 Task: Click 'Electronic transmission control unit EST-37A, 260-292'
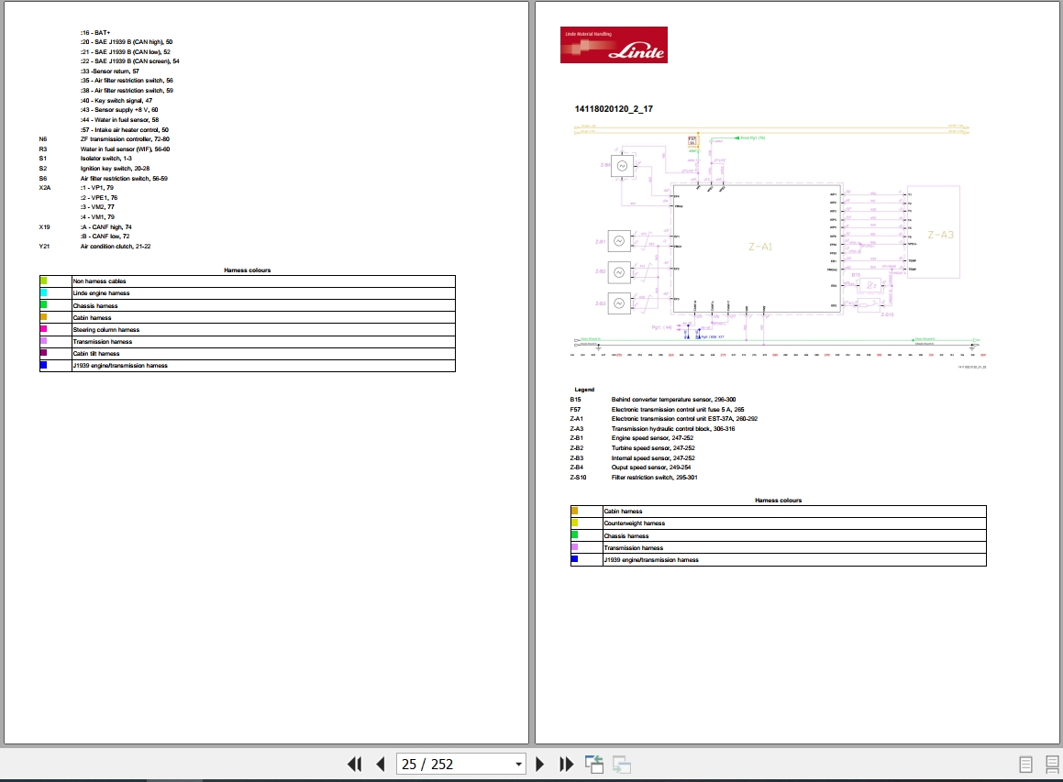[x=684, y=419]
